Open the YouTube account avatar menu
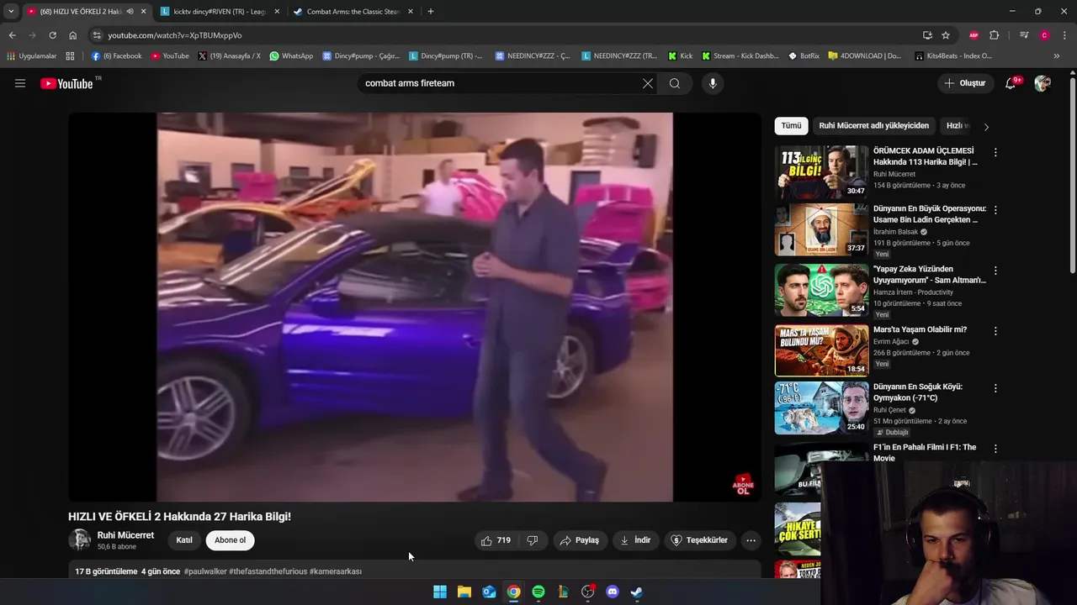 1043,83
